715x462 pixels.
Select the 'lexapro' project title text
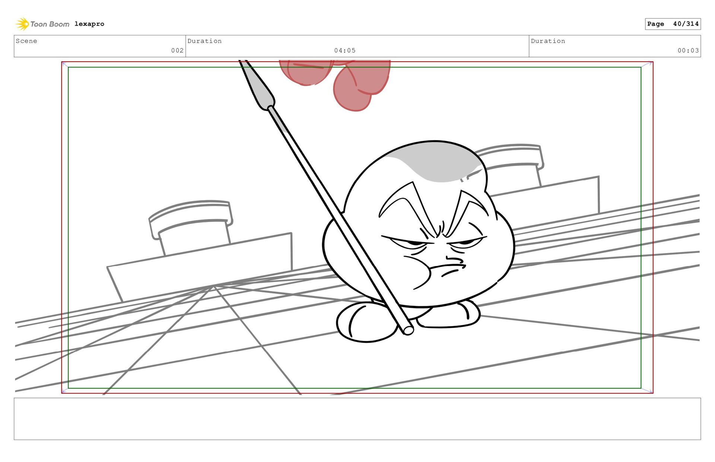coord(89,24)
